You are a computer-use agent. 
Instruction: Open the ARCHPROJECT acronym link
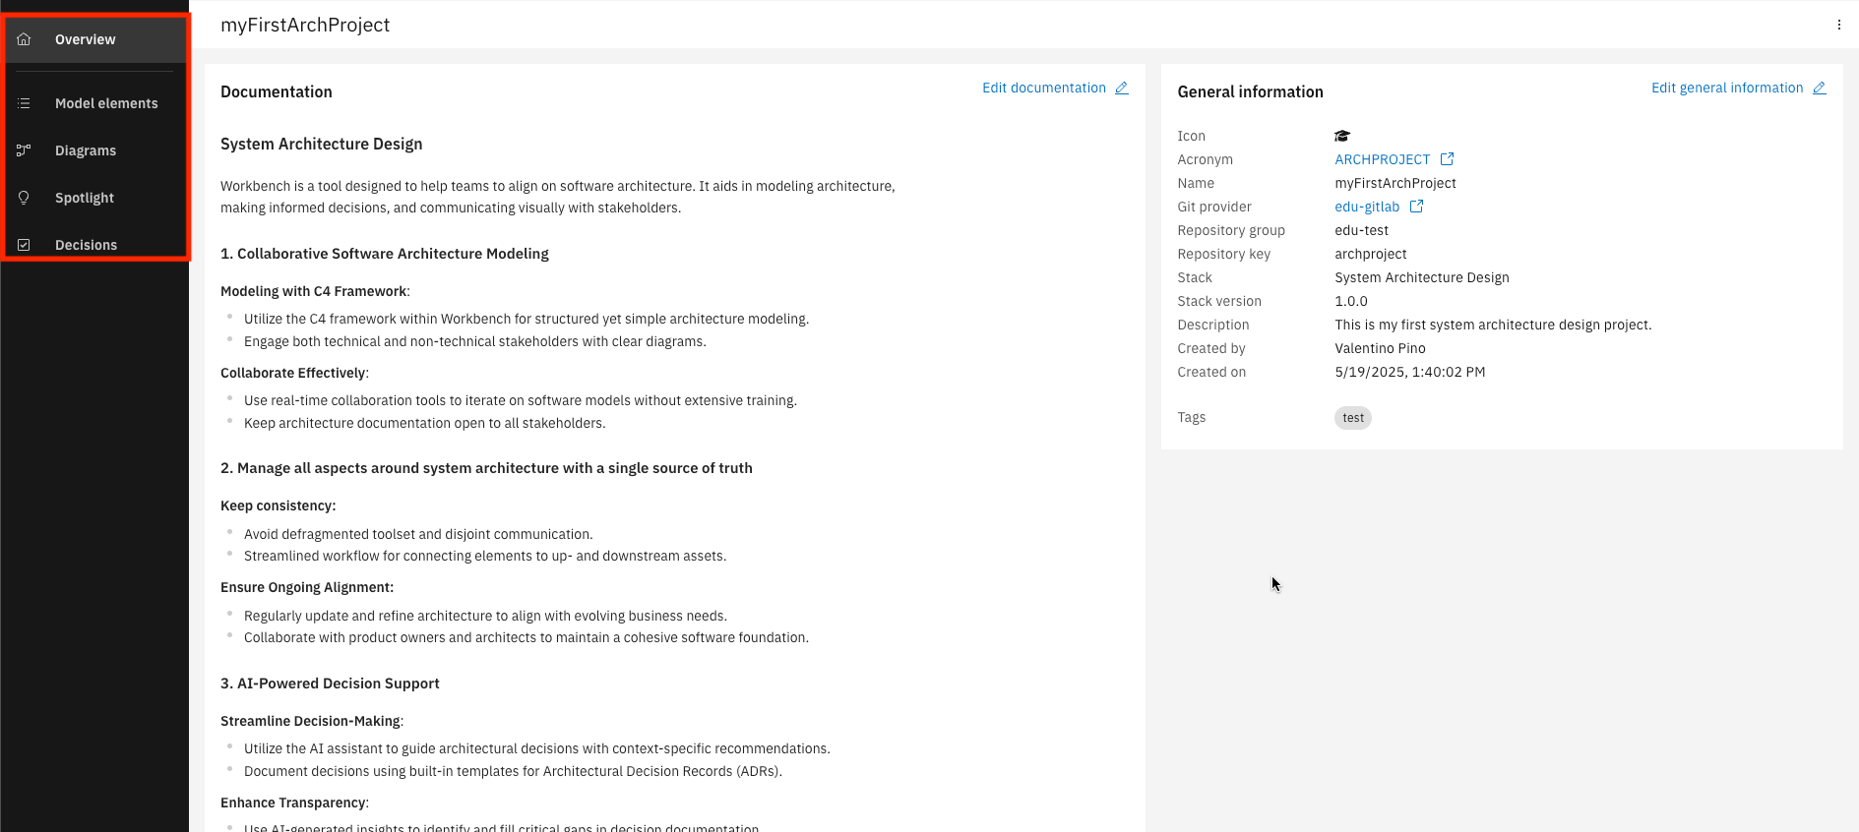tap(1382, 159)
